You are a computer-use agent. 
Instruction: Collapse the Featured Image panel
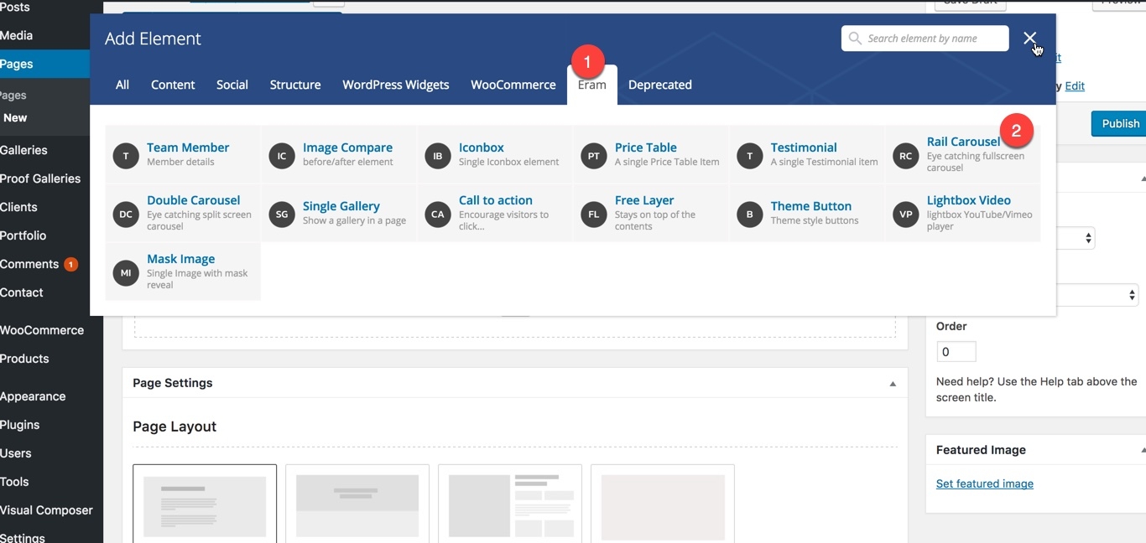[x=1142, y=451]
